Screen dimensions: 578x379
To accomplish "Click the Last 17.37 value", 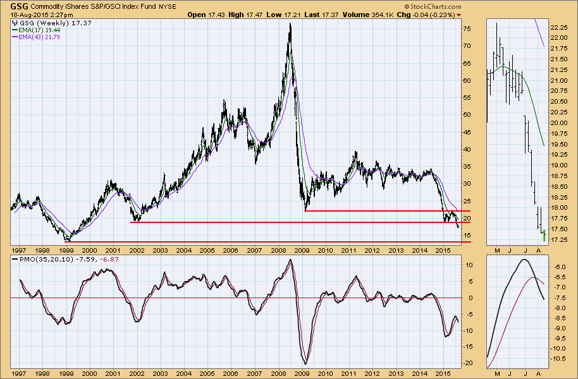I will click(x=321, y=15).
